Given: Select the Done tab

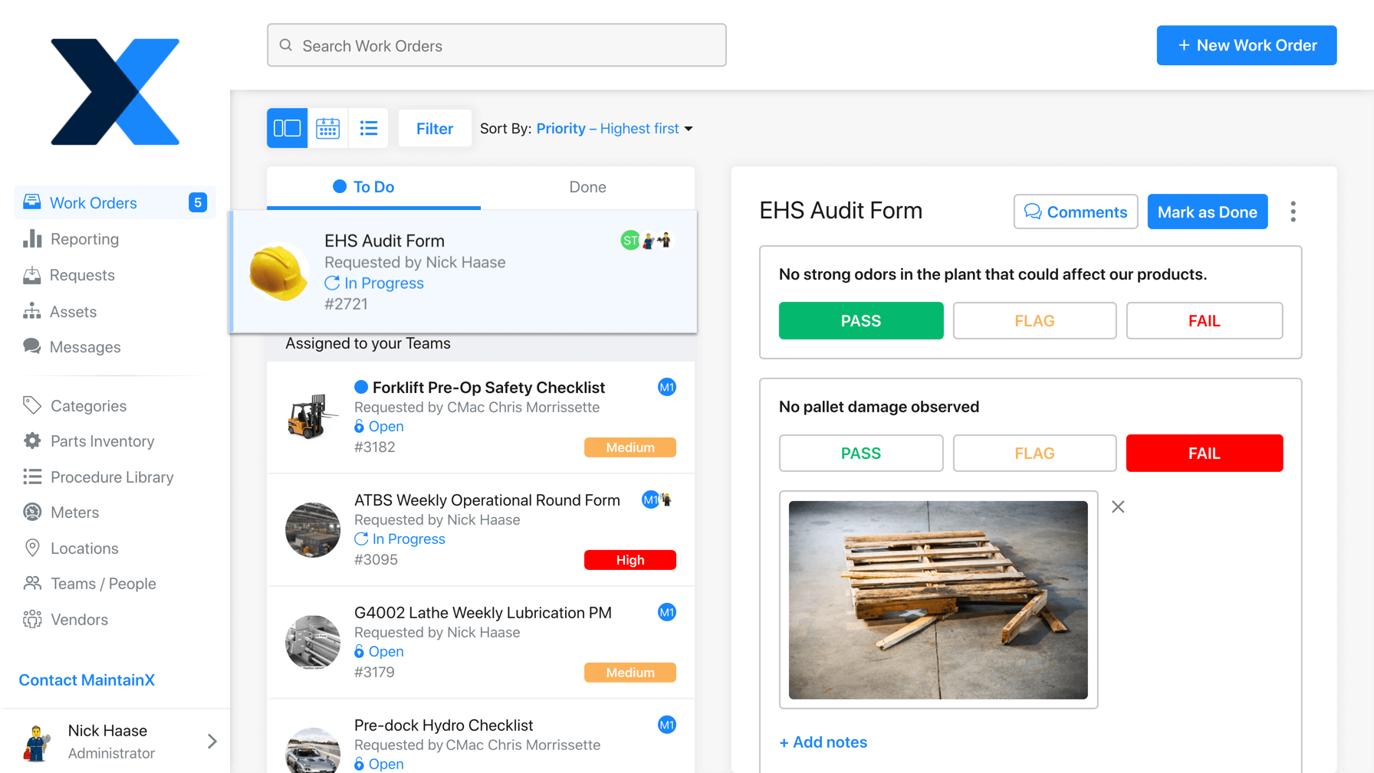Looking at the screenshot, I should tap(587, 187).
